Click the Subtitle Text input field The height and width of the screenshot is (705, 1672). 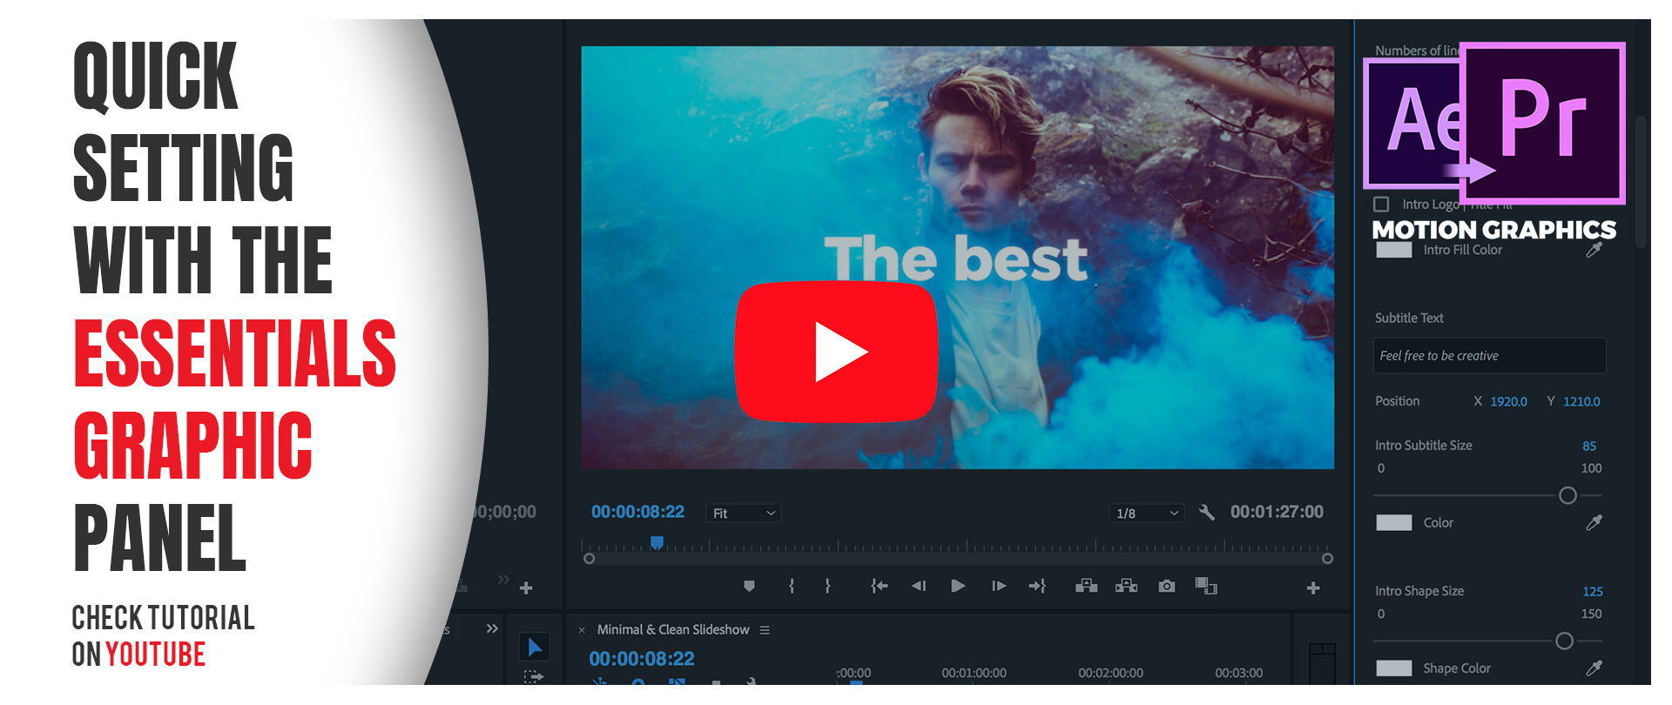click(x=1489, y=356)
